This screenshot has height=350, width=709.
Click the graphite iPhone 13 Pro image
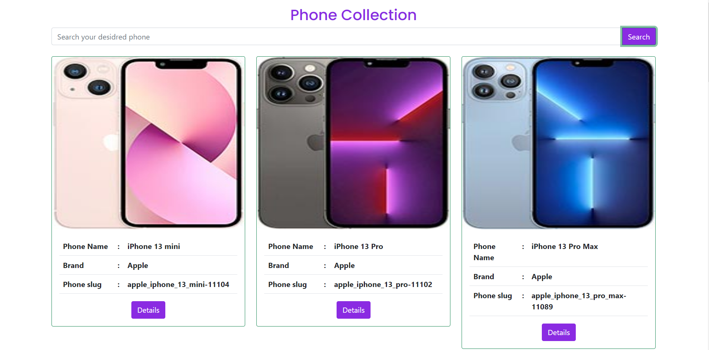(353, 143)
